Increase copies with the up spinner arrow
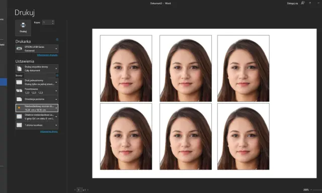 click(x=53, y=21)
